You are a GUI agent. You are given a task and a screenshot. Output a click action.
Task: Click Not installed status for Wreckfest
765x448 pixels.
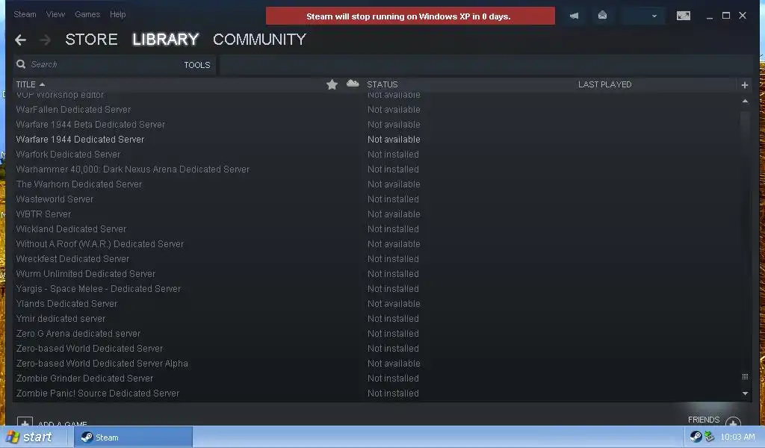pos(393,259)
